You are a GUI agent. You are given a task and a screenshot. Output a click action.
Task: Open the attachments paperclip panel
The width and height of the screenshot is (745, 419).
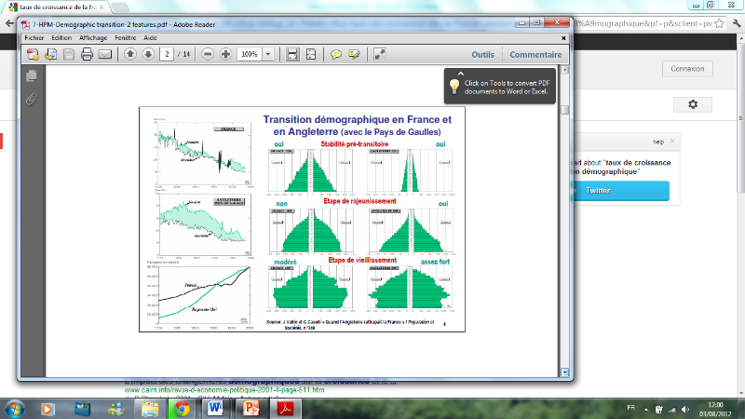click(x=31, y=97)
